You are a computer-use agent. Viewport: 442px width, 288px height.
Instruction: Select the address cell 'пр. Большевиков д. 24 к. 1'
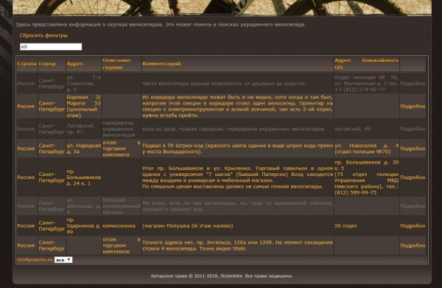coord(84,178)
